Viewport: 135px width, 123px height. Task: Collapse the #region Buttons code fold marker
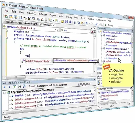click(x=7, y=31)
